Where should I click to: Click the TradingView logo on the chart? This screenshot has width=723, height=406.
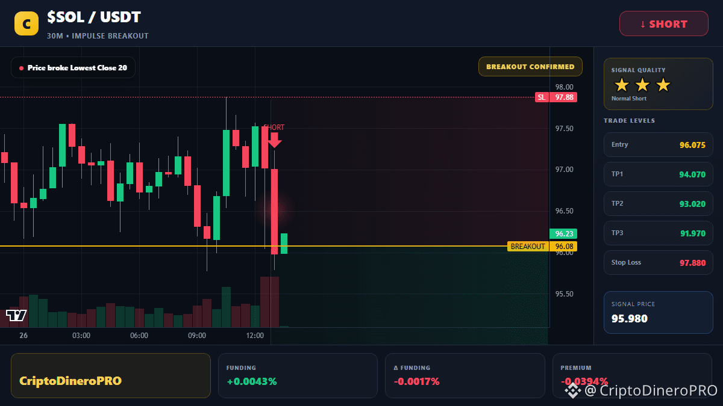coord(16,315)
